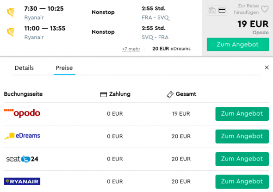Select the Preise tab

pyautogui.click(x=64, y=68)
